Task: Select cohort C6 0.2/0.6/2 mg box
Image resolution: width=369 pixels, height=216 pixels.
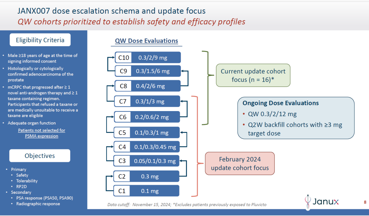Action: tap(147, 117)
